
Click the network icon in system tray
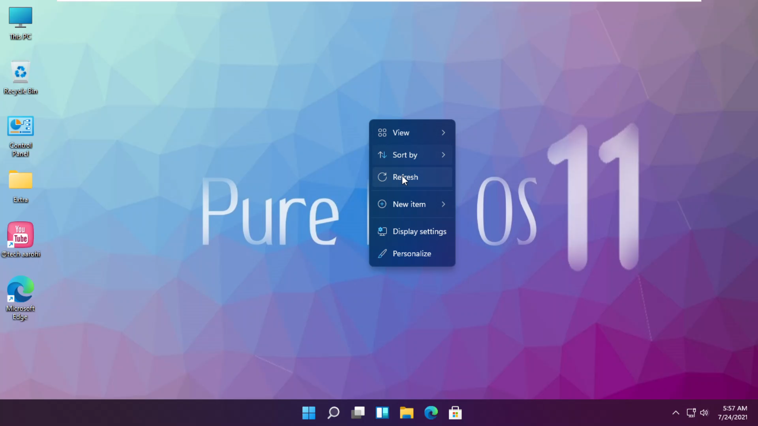tap(691, 413)
